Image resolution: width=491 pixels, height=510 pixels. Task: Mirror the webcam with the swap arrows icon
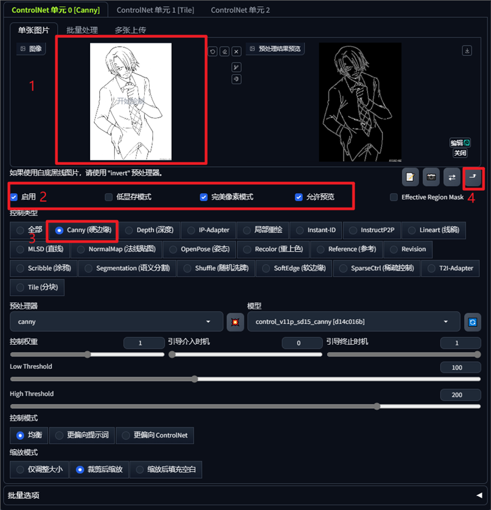[452, 177]
